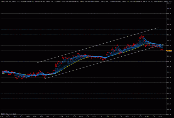Click the WMA(Close,156) indicator label at top

pos(6,2)
